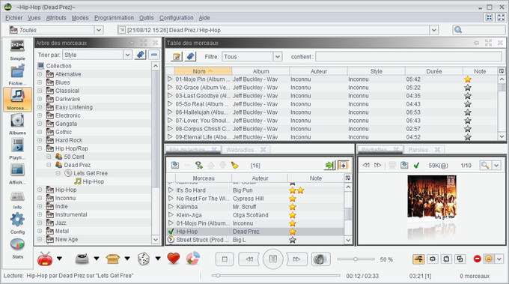The image size is (509, 284).
Task: Click collapse-all minus button in tree panel
Action: point(154,55)
